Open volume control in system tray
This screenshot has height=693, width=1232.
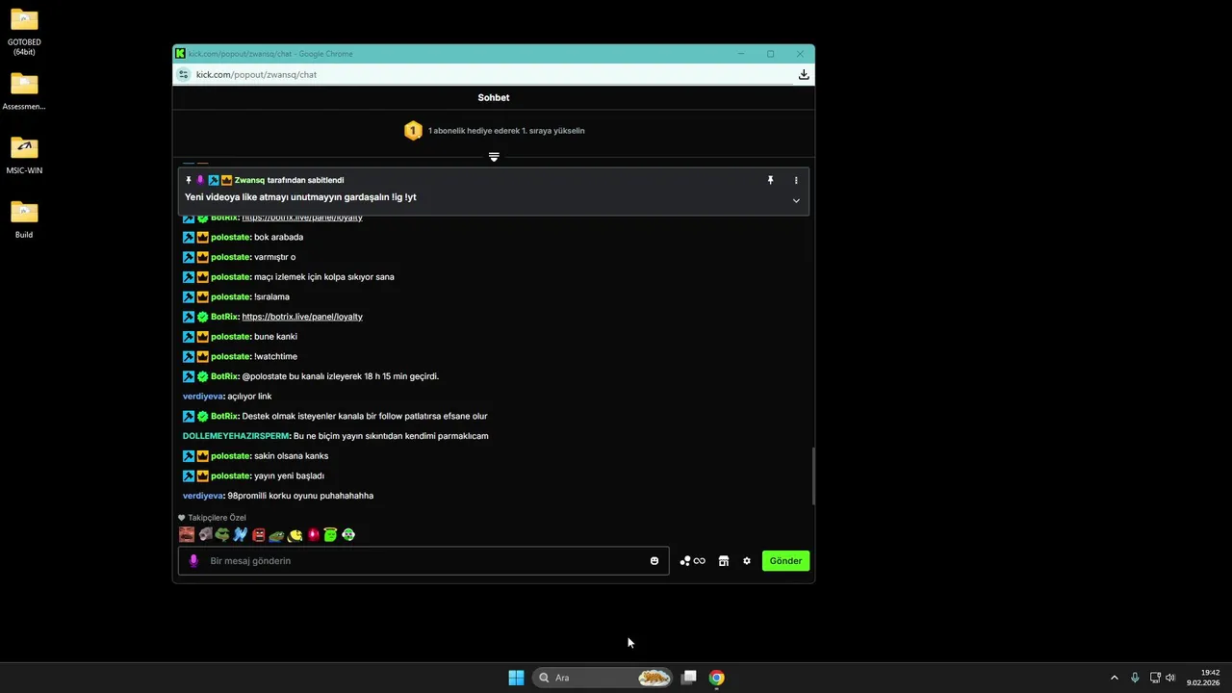click(x=1170, y=678)
